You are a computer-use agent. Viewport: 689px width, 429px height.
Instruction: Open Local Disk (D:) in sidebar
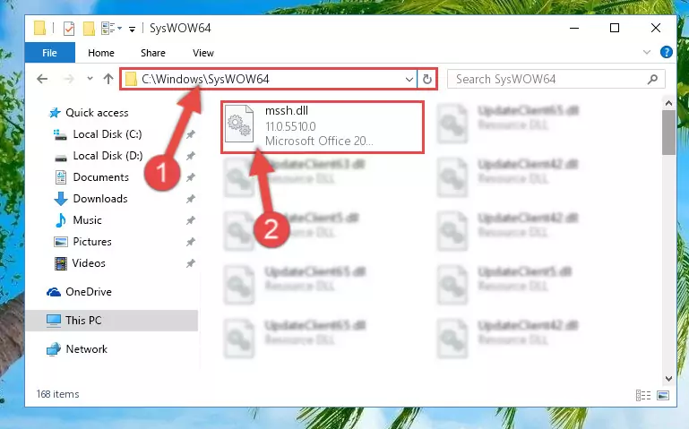coord(98,156)
